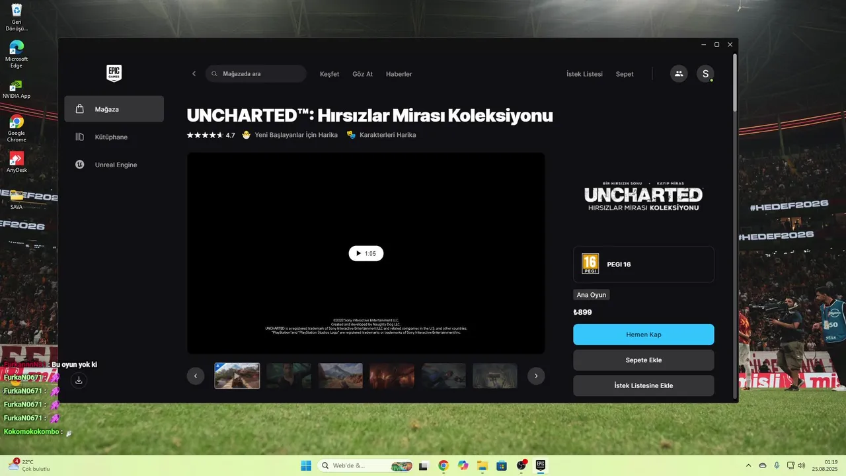Show next media thumbnails

[x=536, y=376]
